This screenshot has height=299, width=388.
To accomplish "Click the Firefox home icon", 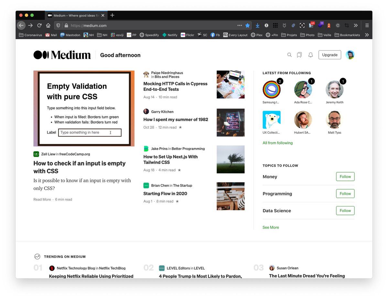I will click(48, 25).
